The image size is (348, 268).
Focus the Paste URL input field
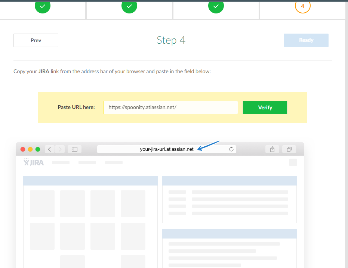pos(171,107)
